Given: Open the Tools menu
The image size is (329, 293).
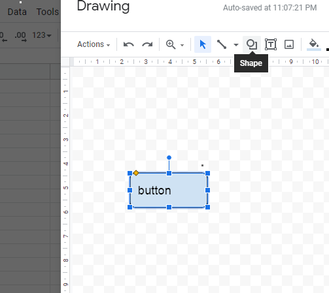Looking at the screenshot, I should (48, 12).
